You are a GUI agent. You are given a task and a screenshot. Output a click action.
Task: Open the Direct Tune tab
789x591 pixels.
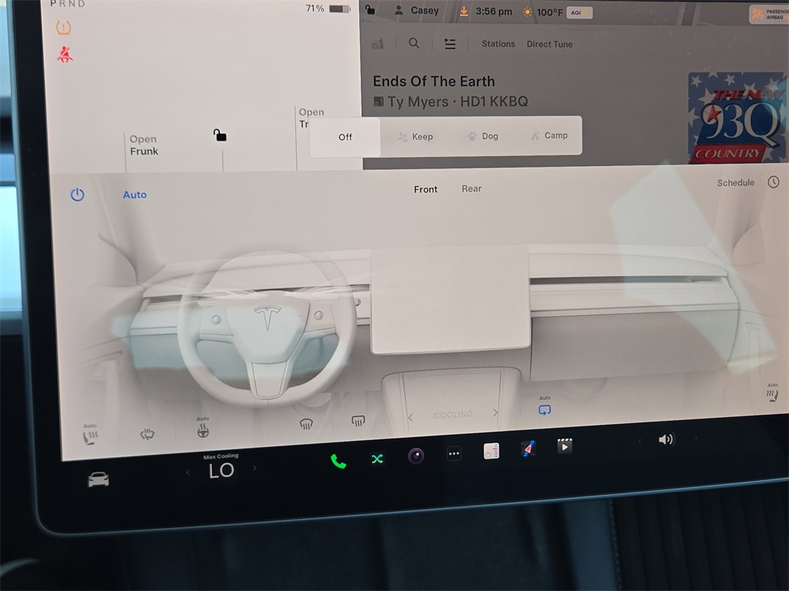point(549,44)
